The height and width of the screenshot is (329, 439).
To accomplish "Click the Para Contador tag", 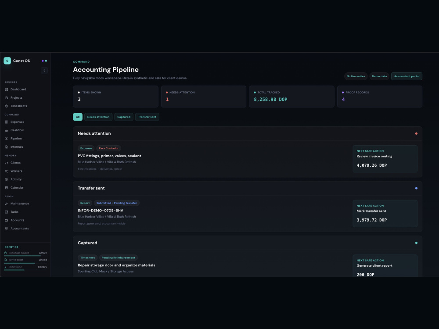I will coord(108,148).
